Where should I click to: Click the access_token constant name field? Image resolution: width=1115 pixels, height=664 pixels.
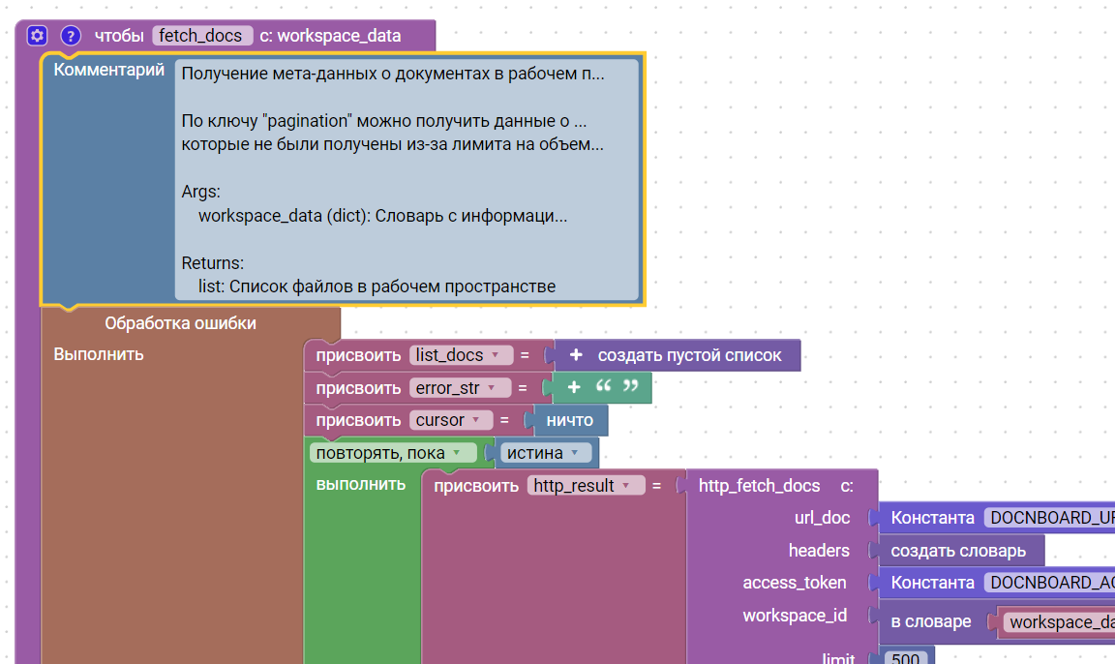tap(1049, 583)
